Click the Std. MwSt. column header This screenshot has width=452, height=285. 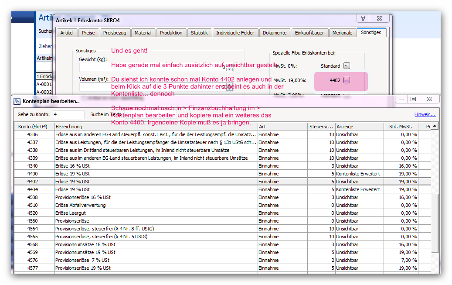click(x=401, y=127)
